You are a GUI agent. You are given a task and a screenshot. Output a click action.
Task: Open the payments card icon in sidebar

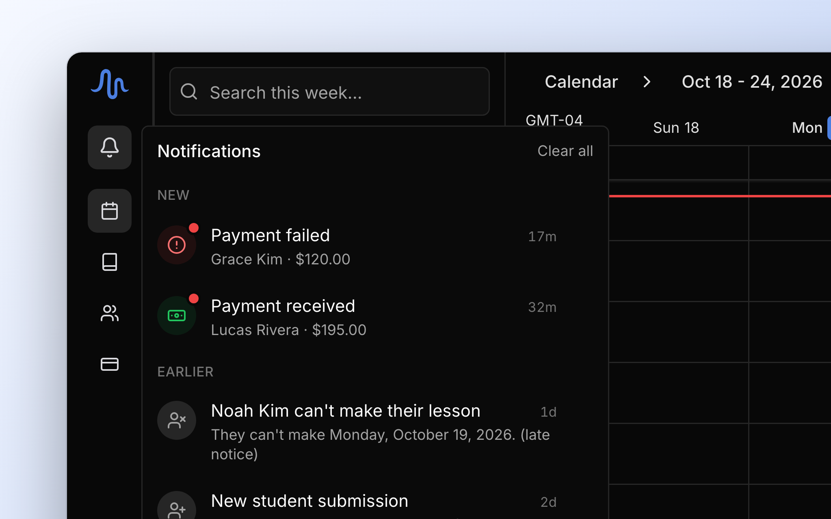point(110,364)
